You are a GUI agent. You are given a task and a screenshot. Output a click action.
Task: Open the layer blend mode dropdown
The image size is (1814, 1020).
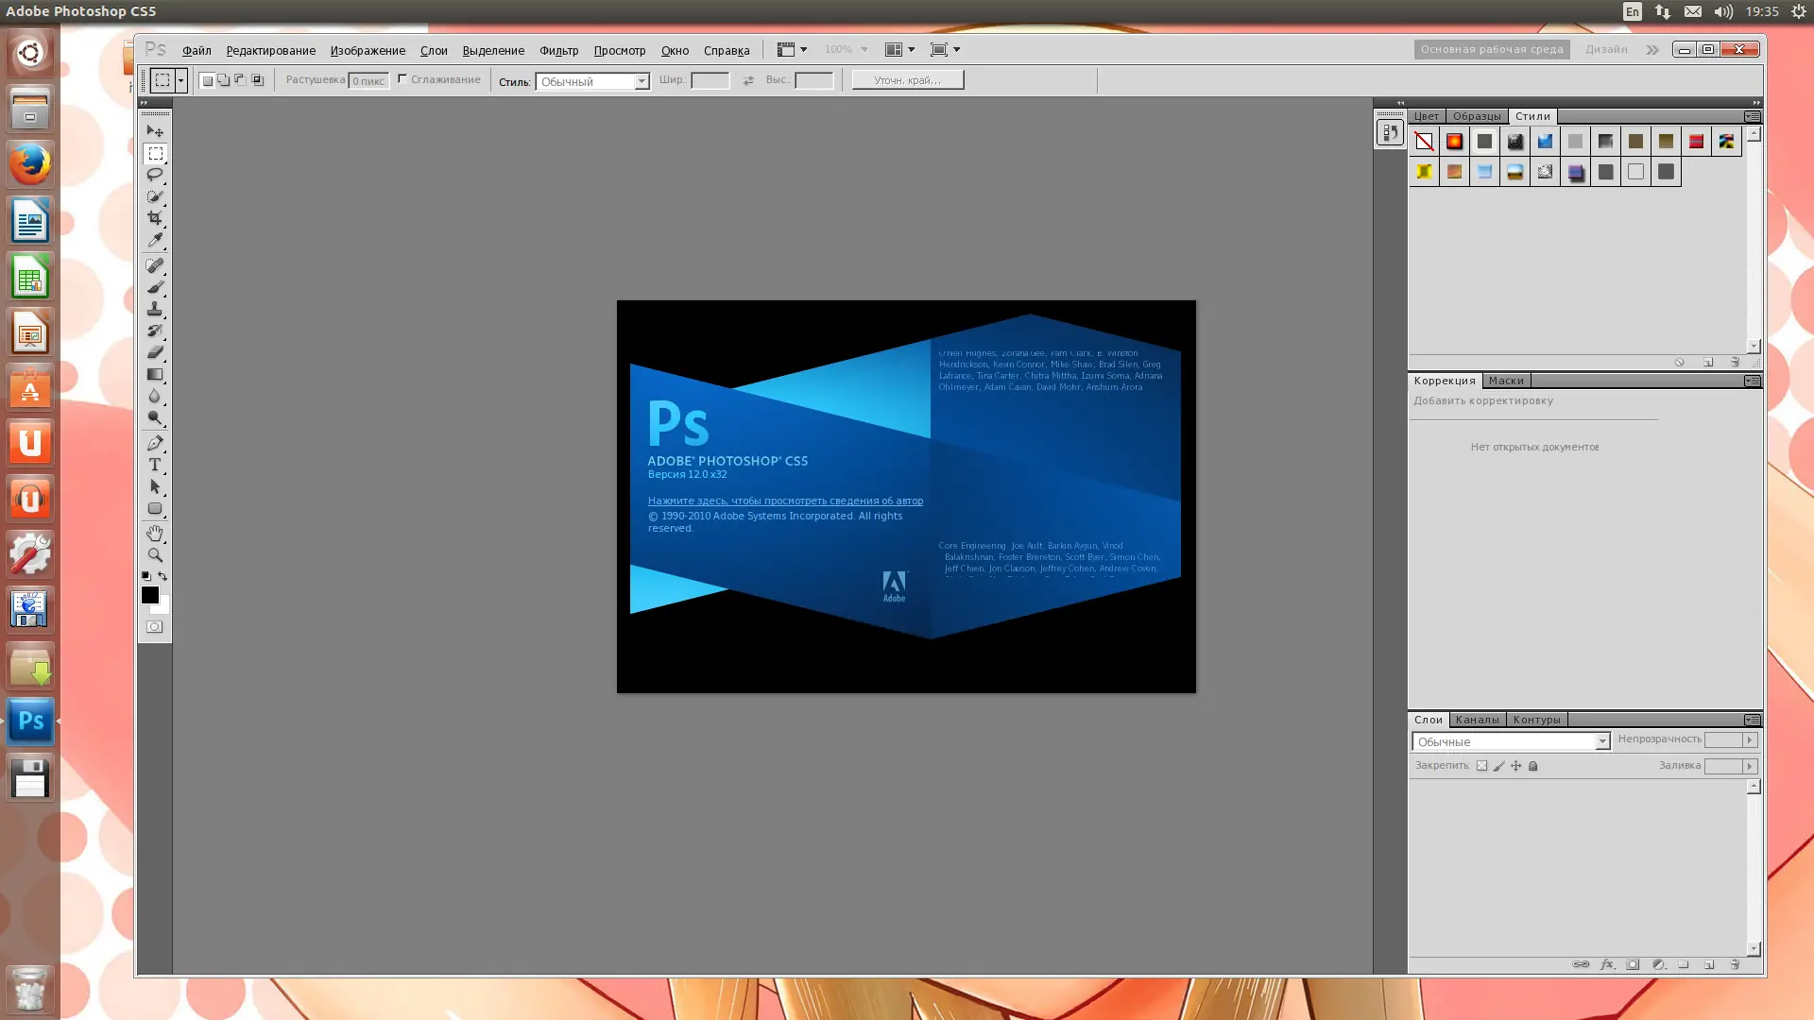[1510, 741]
